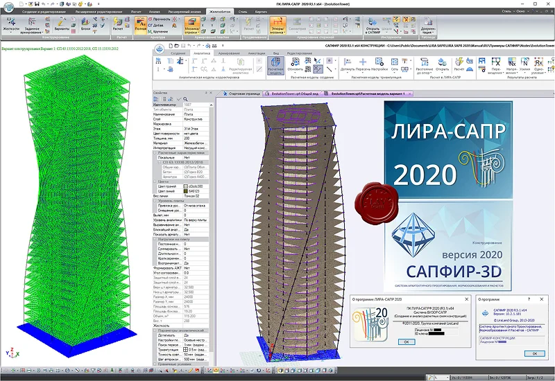Open EvolutionTower Общий вид tab
The image size is (555, 381).
point(291,94)
